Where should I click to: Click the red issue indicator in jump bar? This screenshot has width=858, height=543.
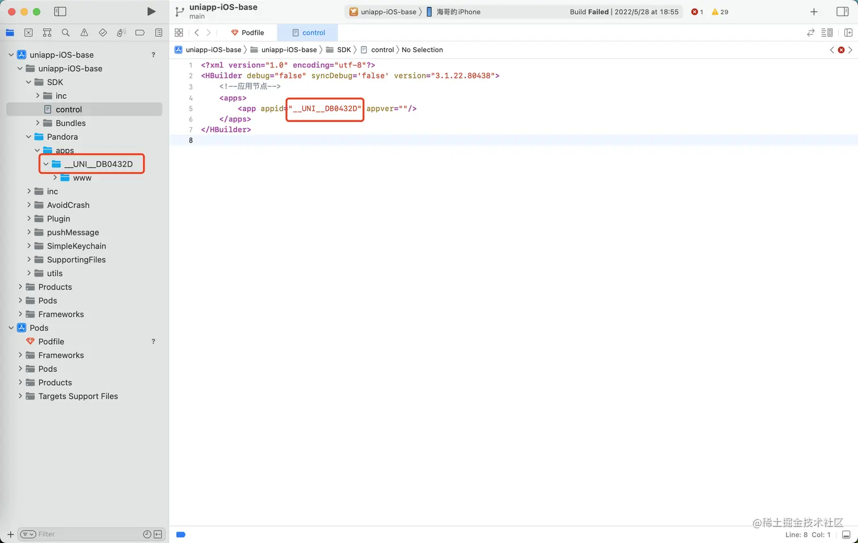click(841, 50)
